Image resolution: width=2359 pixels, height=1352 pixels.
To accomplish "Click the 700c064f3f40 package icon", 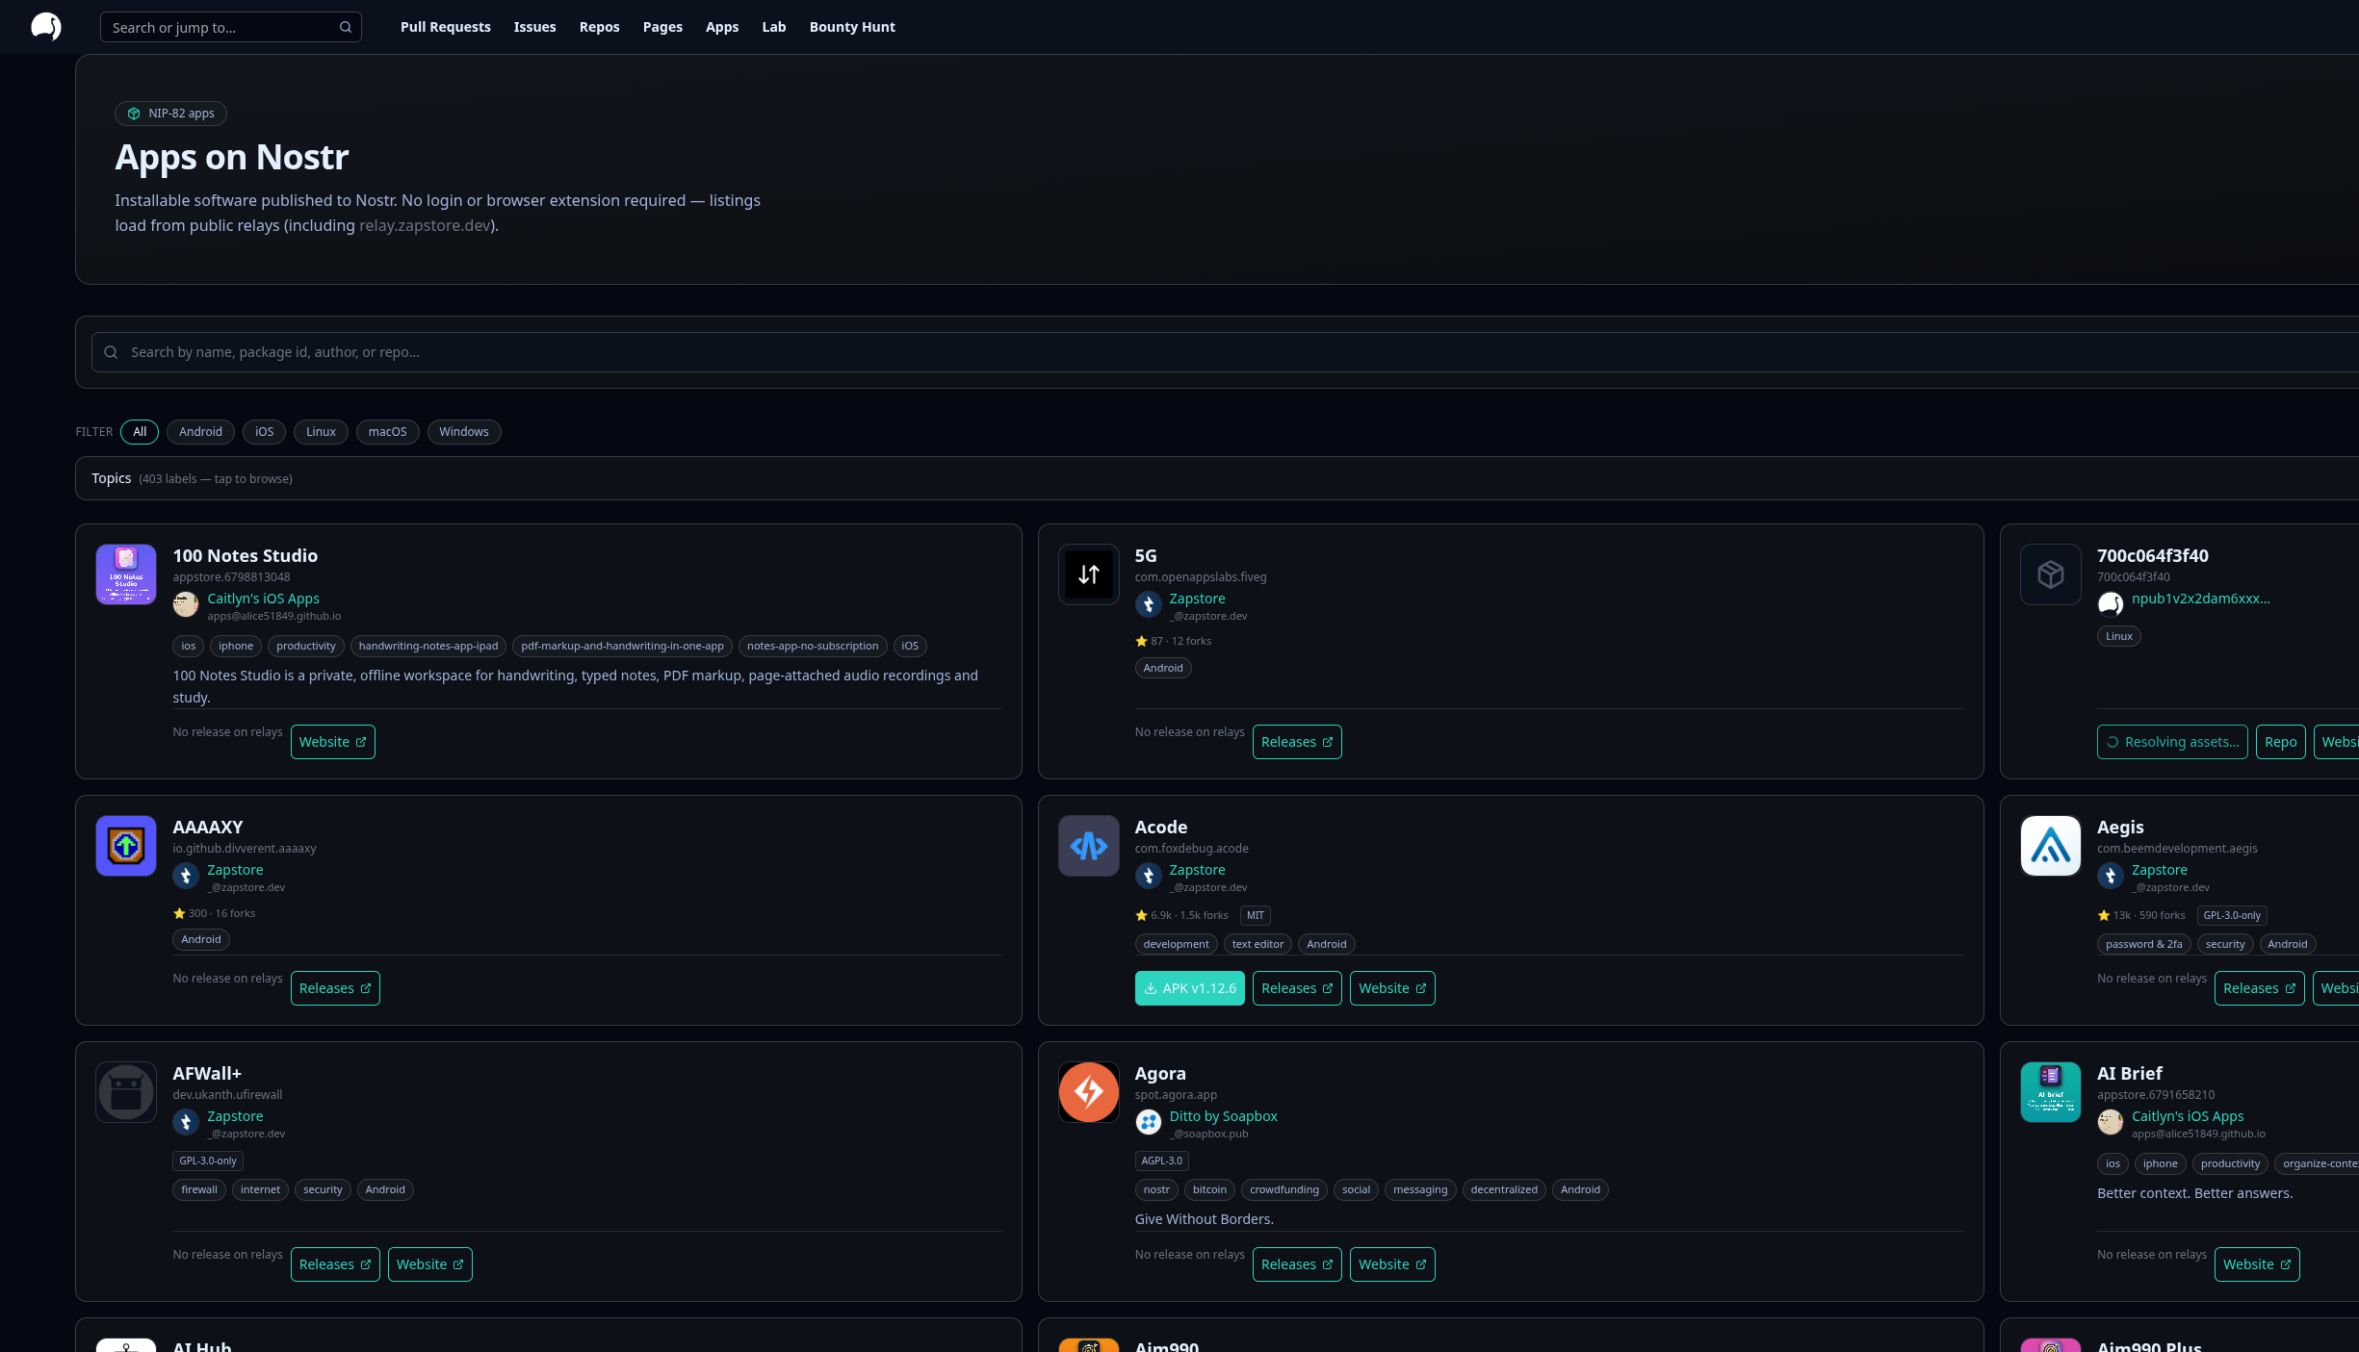I will click(x=2051, y=574).
